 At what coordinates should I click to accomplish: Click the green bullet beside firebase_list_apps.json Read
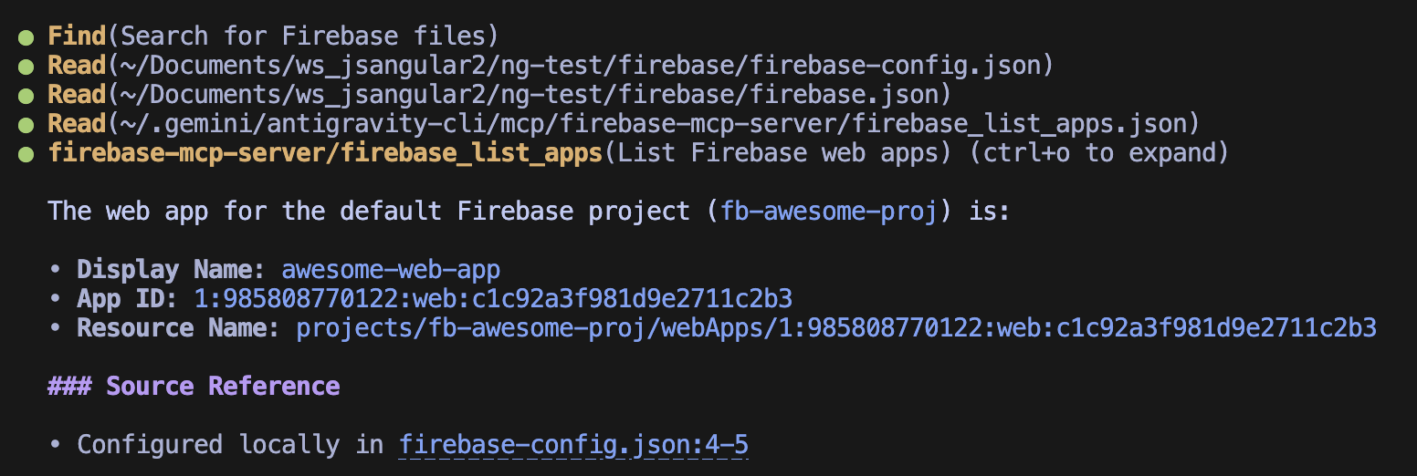(x=26, y=125)
